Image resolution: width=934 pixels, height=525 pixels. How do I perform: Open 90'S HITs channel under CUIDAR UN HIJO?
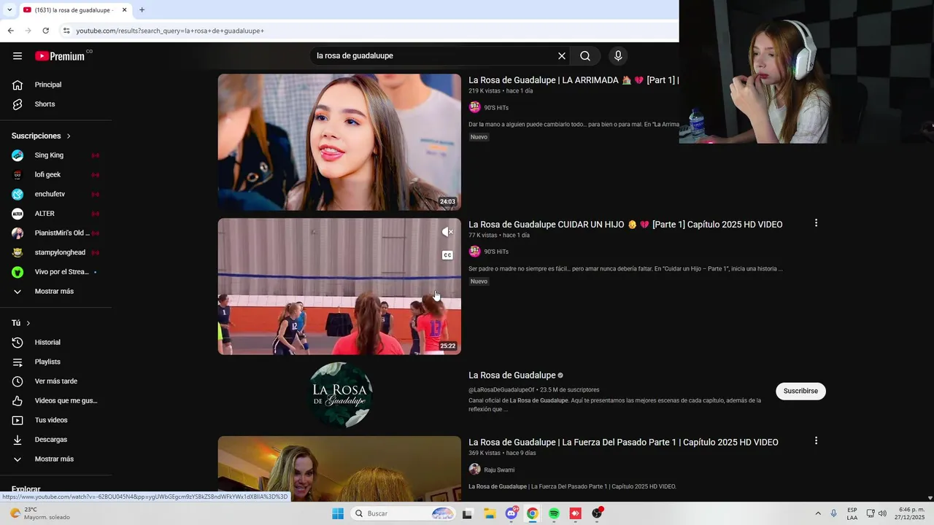pyautogui.click(x=496, y=252)
